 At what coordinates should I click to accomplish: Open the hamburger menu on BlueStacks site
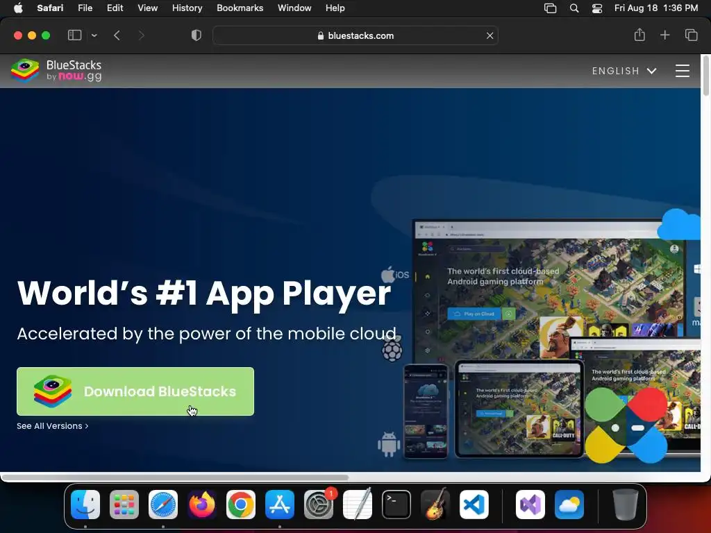coord(682,71)
